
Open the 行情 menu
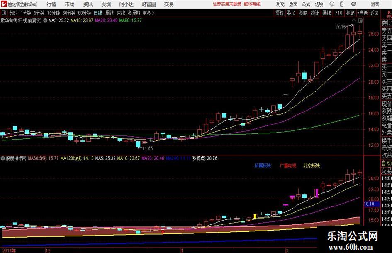[x=51, y=4]
